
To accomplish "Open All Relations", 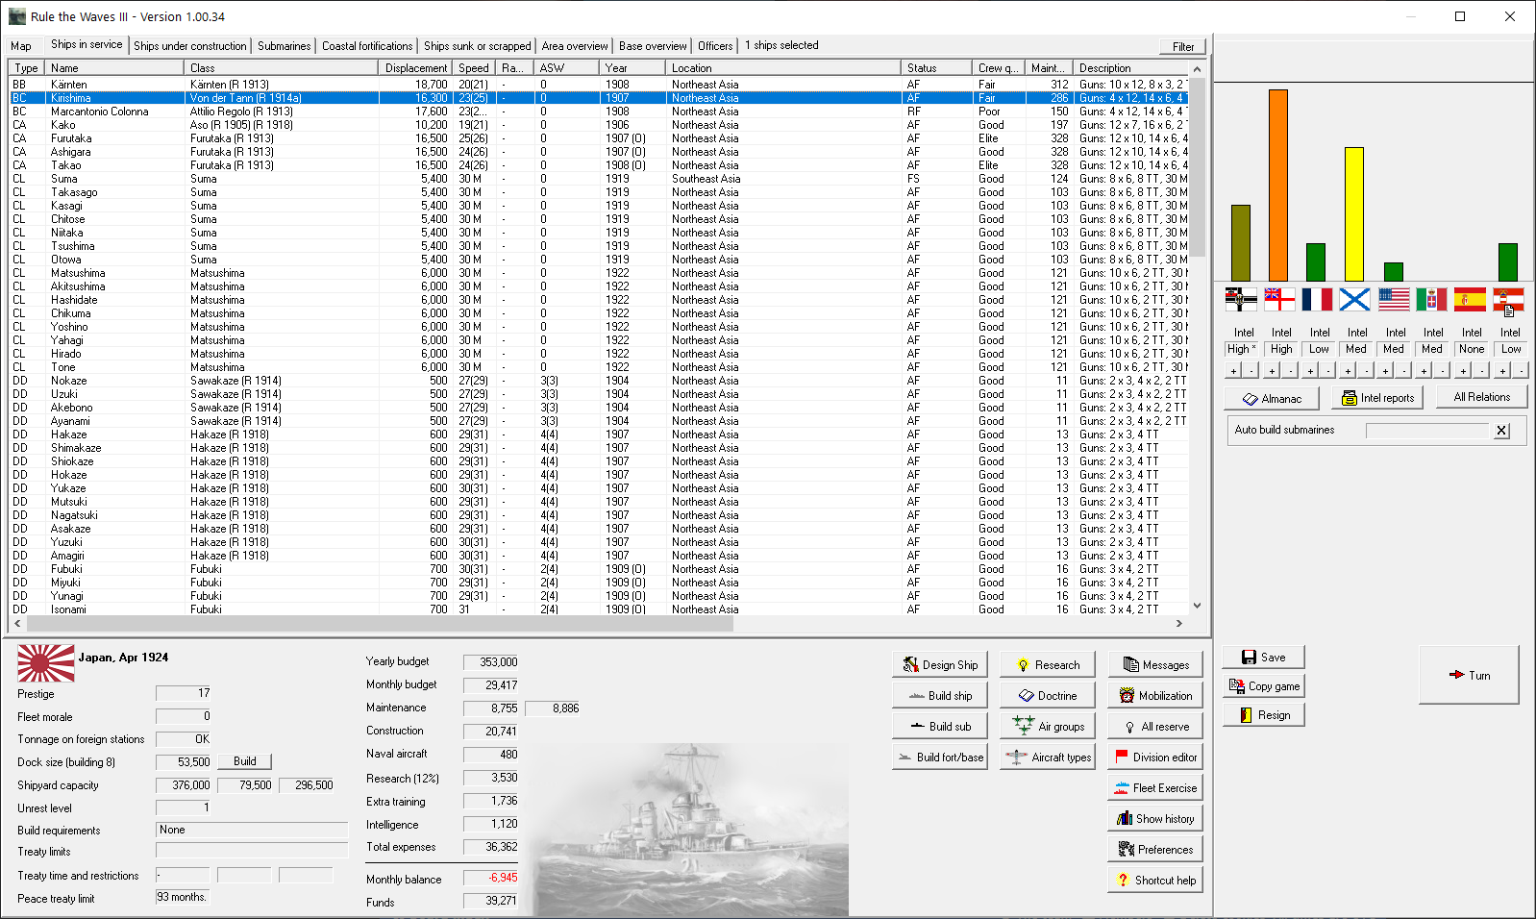I will pyautogui.click(x=1481, y=397).
